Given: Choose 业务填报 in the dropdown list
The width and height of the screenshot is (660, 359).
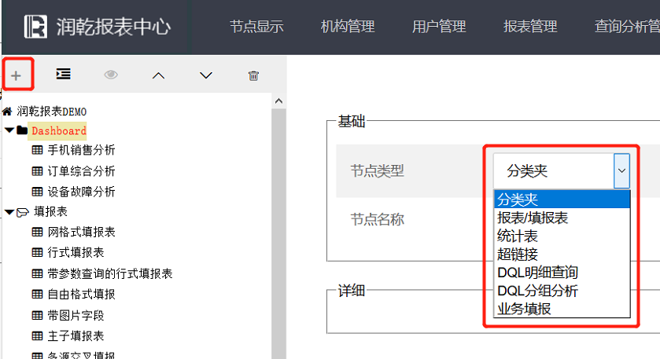Looking at the screenshot, I should [x=562, y=309].
